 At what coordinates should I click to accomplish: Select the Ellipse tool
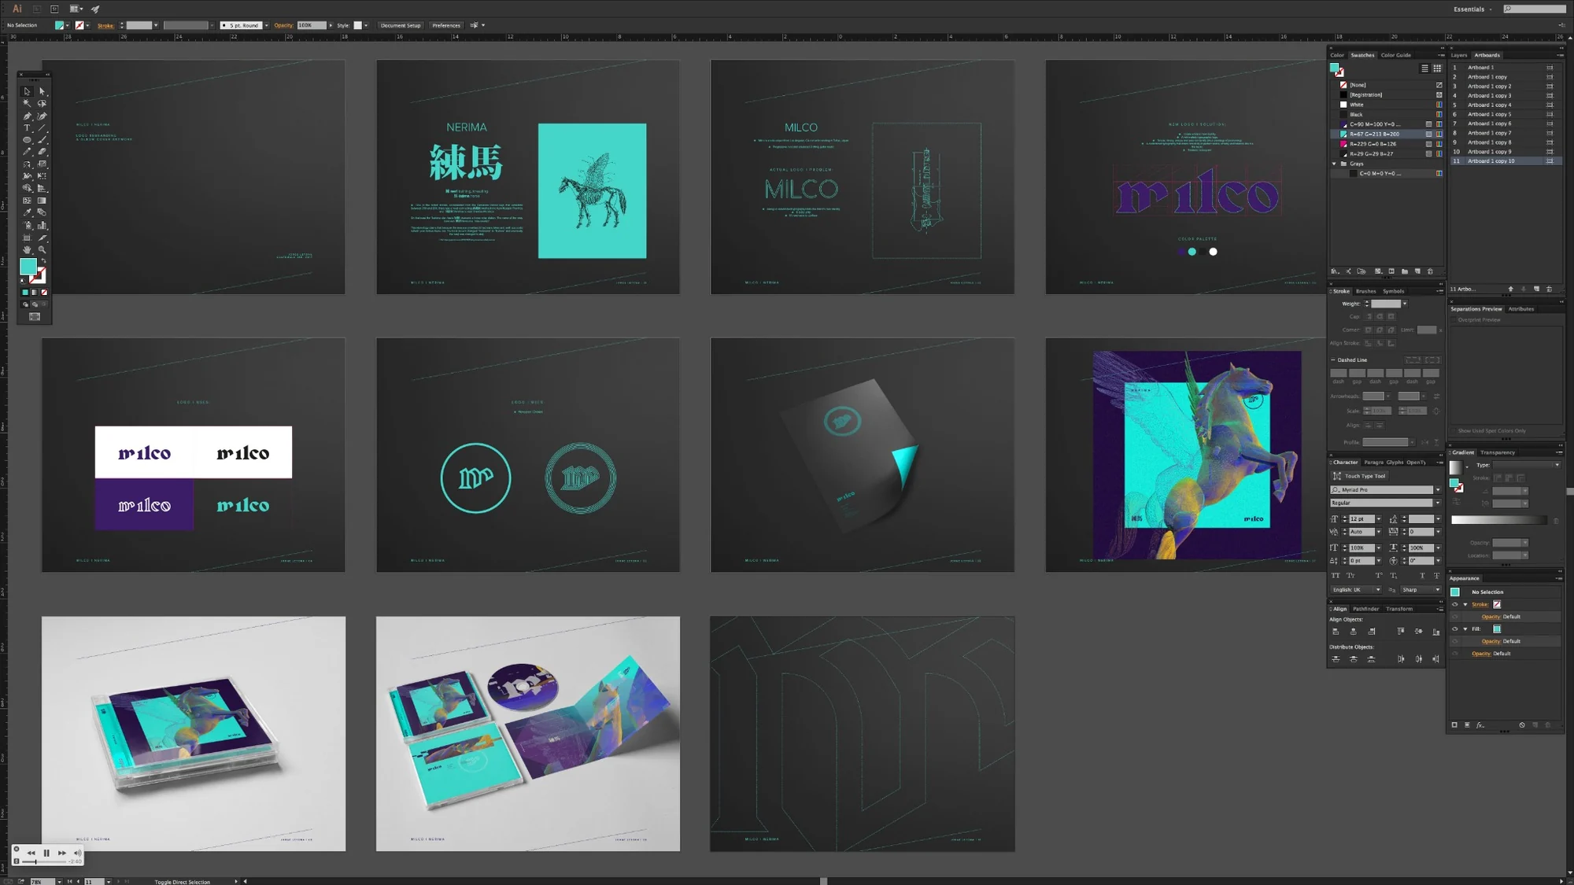(27, 140)
